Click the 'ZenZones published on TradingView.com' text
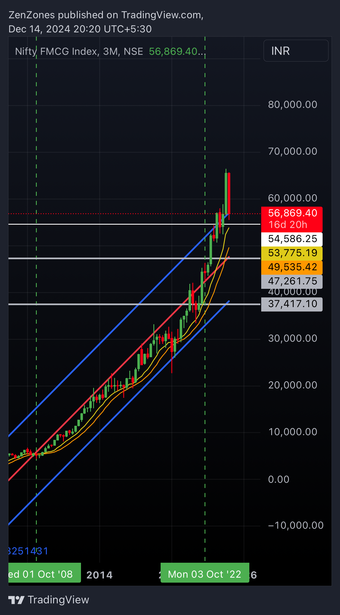The image size is (340, 615). (x=106, y=15)
